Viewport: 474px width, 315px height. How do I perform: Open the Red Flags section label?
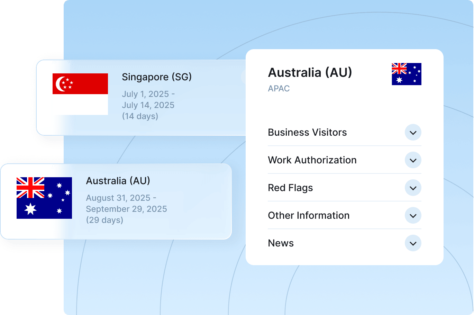tap(290, 188)
